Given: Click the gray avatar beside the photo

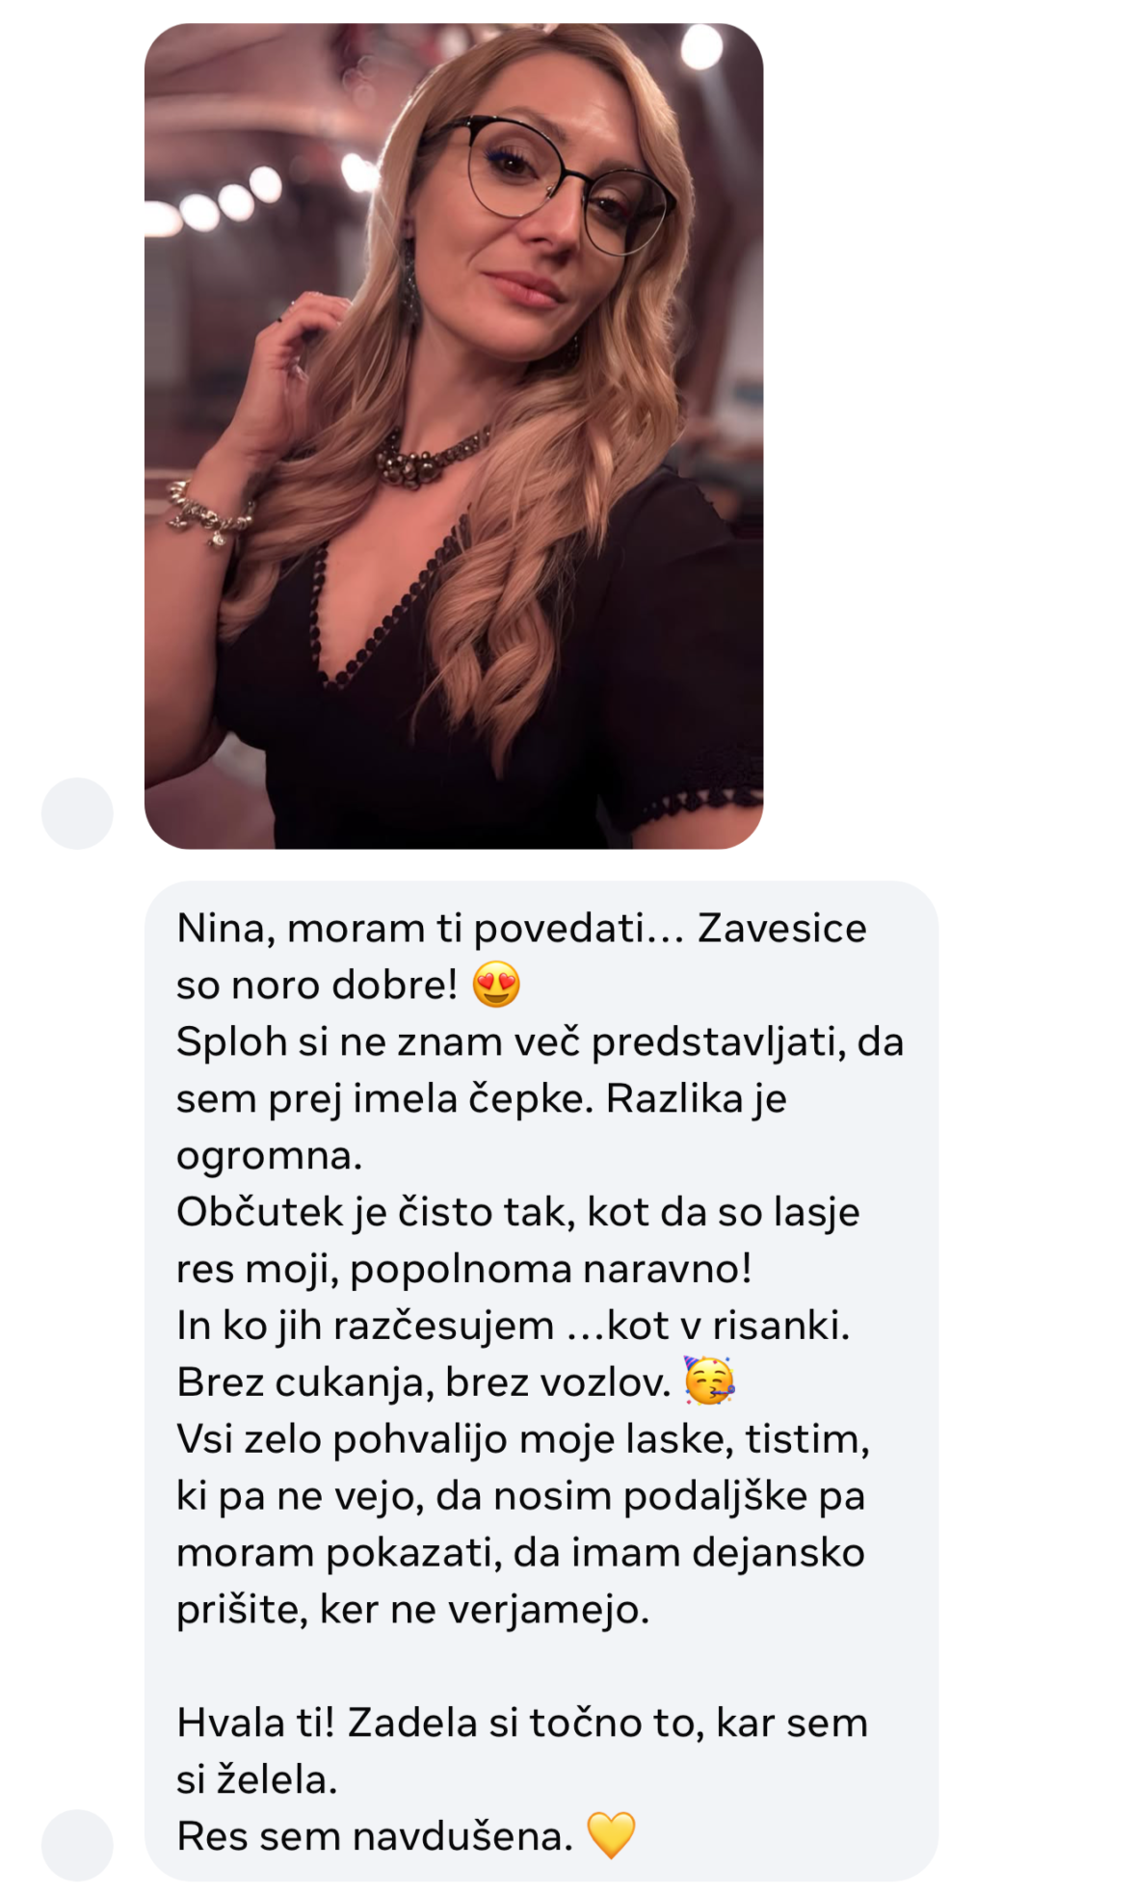Looking at the screenshot, I should [x=77, y=813].
